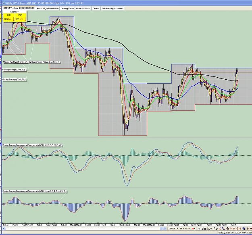Click the red double-line grid cursor icon
The height and width of the screenshot is (235, 252).
click(x=234, y=229)
